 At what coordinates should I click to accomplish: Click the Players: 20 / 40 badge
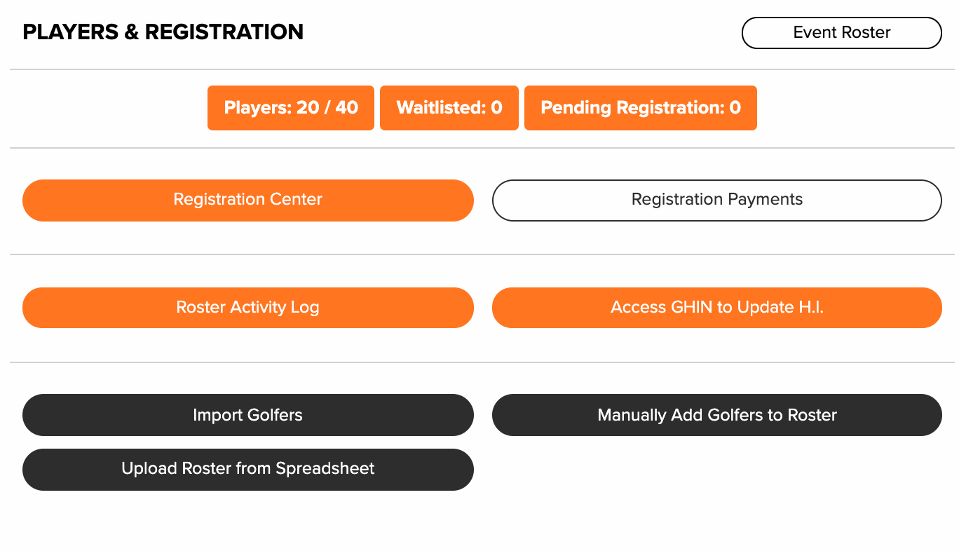pos(291,108)
